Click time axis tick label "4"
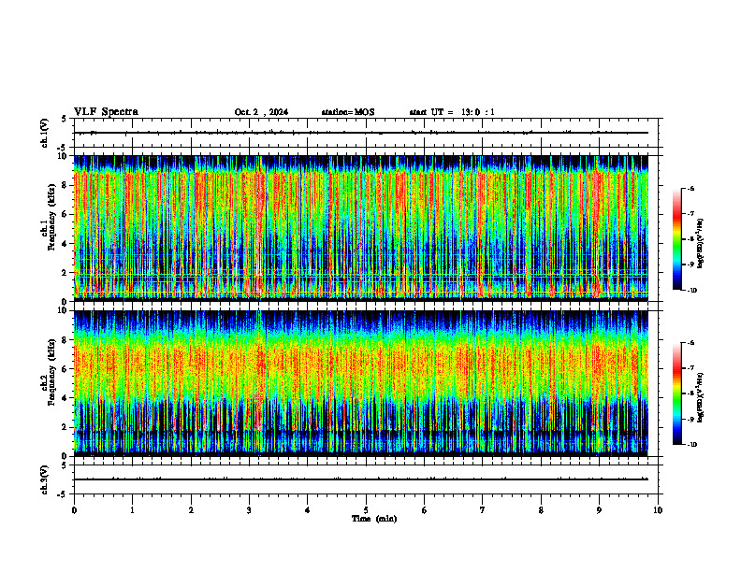 point(308,510)
